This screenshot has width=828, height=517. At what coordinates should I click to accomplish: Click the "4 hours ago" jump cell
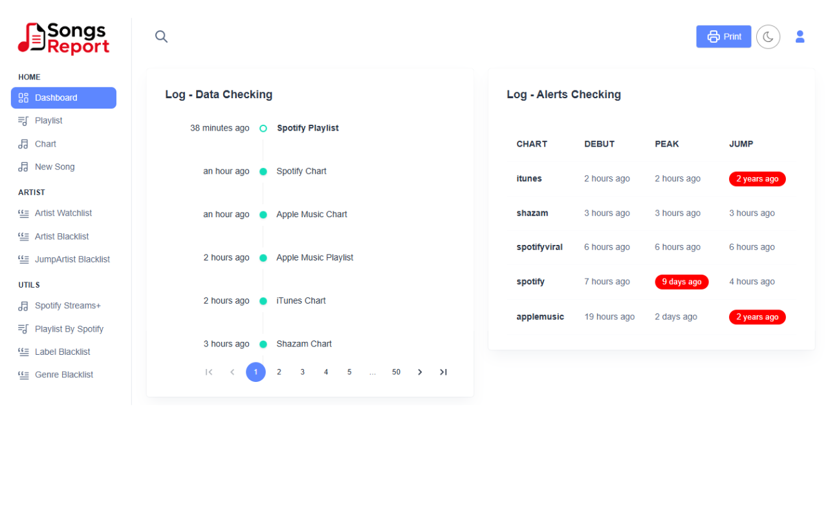752,282
